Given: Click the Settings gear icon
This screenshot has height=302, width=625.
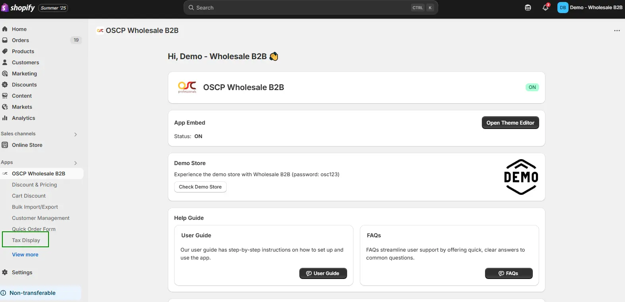Looking at the screenshot, I should 5,272.
